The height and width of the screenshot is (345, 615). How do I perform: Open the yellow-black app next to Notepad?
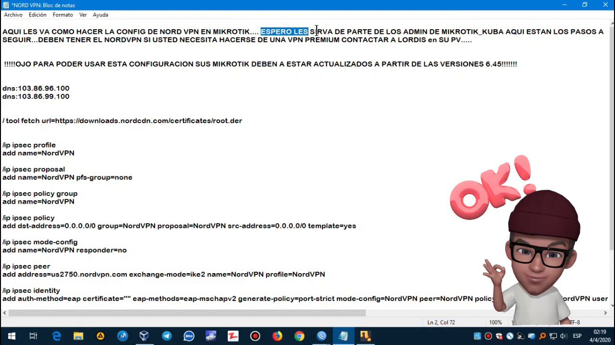365,336
